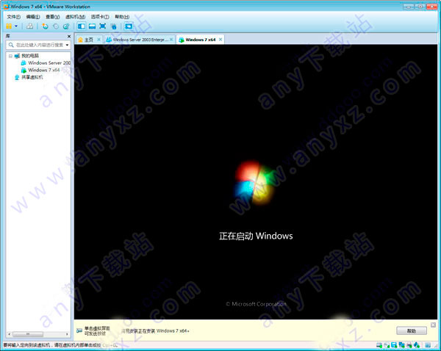
Task: Click the CD/DVD drive status icon
Action: [x=387, y=345]
